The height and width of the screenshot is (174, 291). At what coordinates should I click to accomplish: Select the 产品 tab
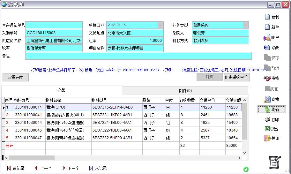(x=62, y=90)
